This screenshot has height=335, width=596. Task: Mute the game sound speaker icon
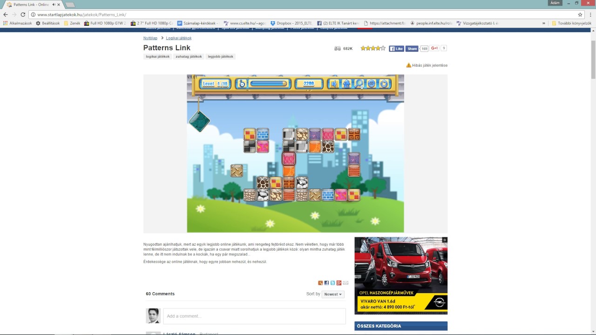click(x=333, y=84)
